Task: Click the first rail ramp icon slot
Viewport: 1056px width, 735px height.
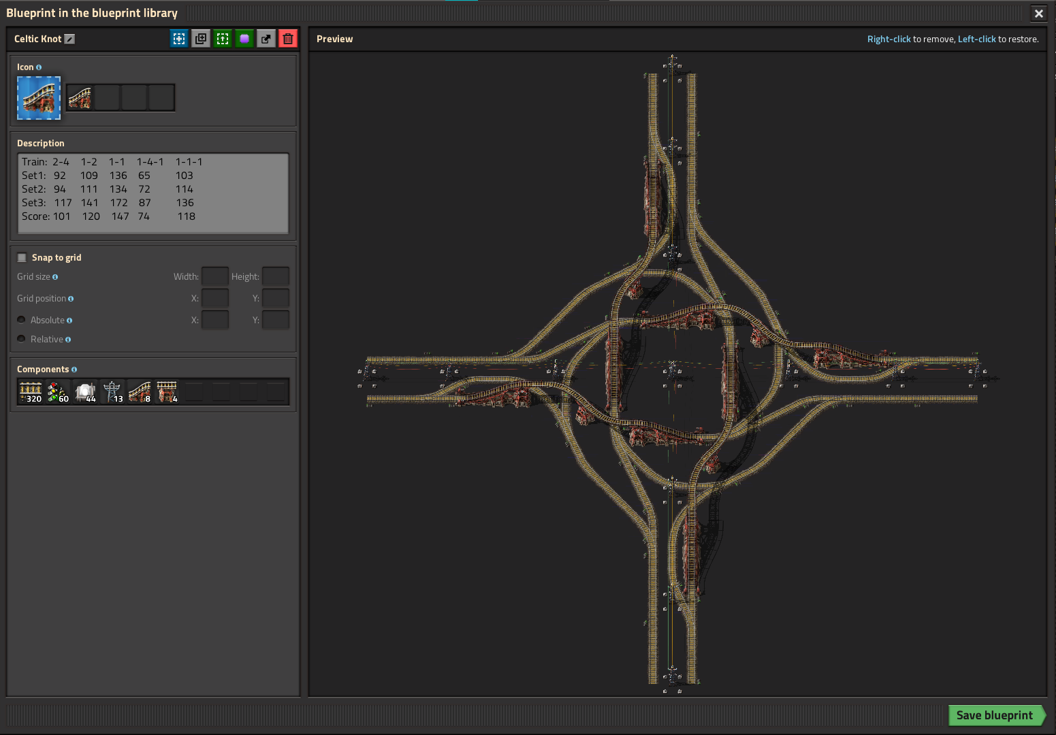Action: pos(80,98)
